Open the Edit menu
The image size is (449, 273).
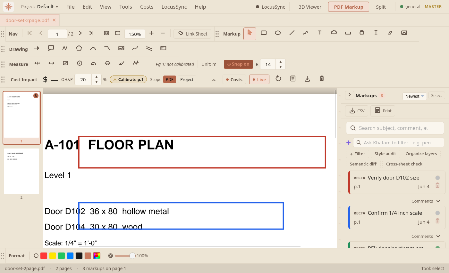87,7
